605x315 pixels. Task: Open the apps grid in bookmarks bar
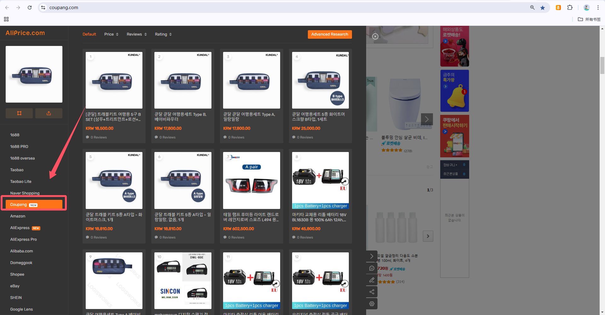coord(6,19)
